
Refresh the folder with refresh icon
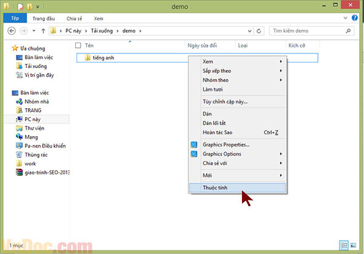[259, 31]
